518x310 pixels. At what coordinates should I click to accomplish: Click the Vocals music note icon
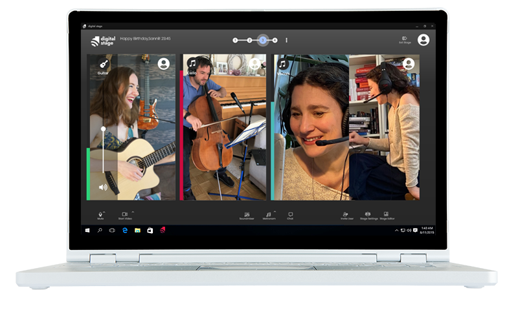[x=282, y=63]
